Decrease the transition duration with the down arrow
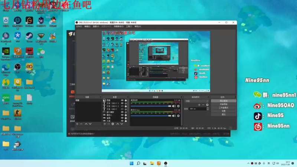This screenshot has height=167, width=297. coord(208,109)
